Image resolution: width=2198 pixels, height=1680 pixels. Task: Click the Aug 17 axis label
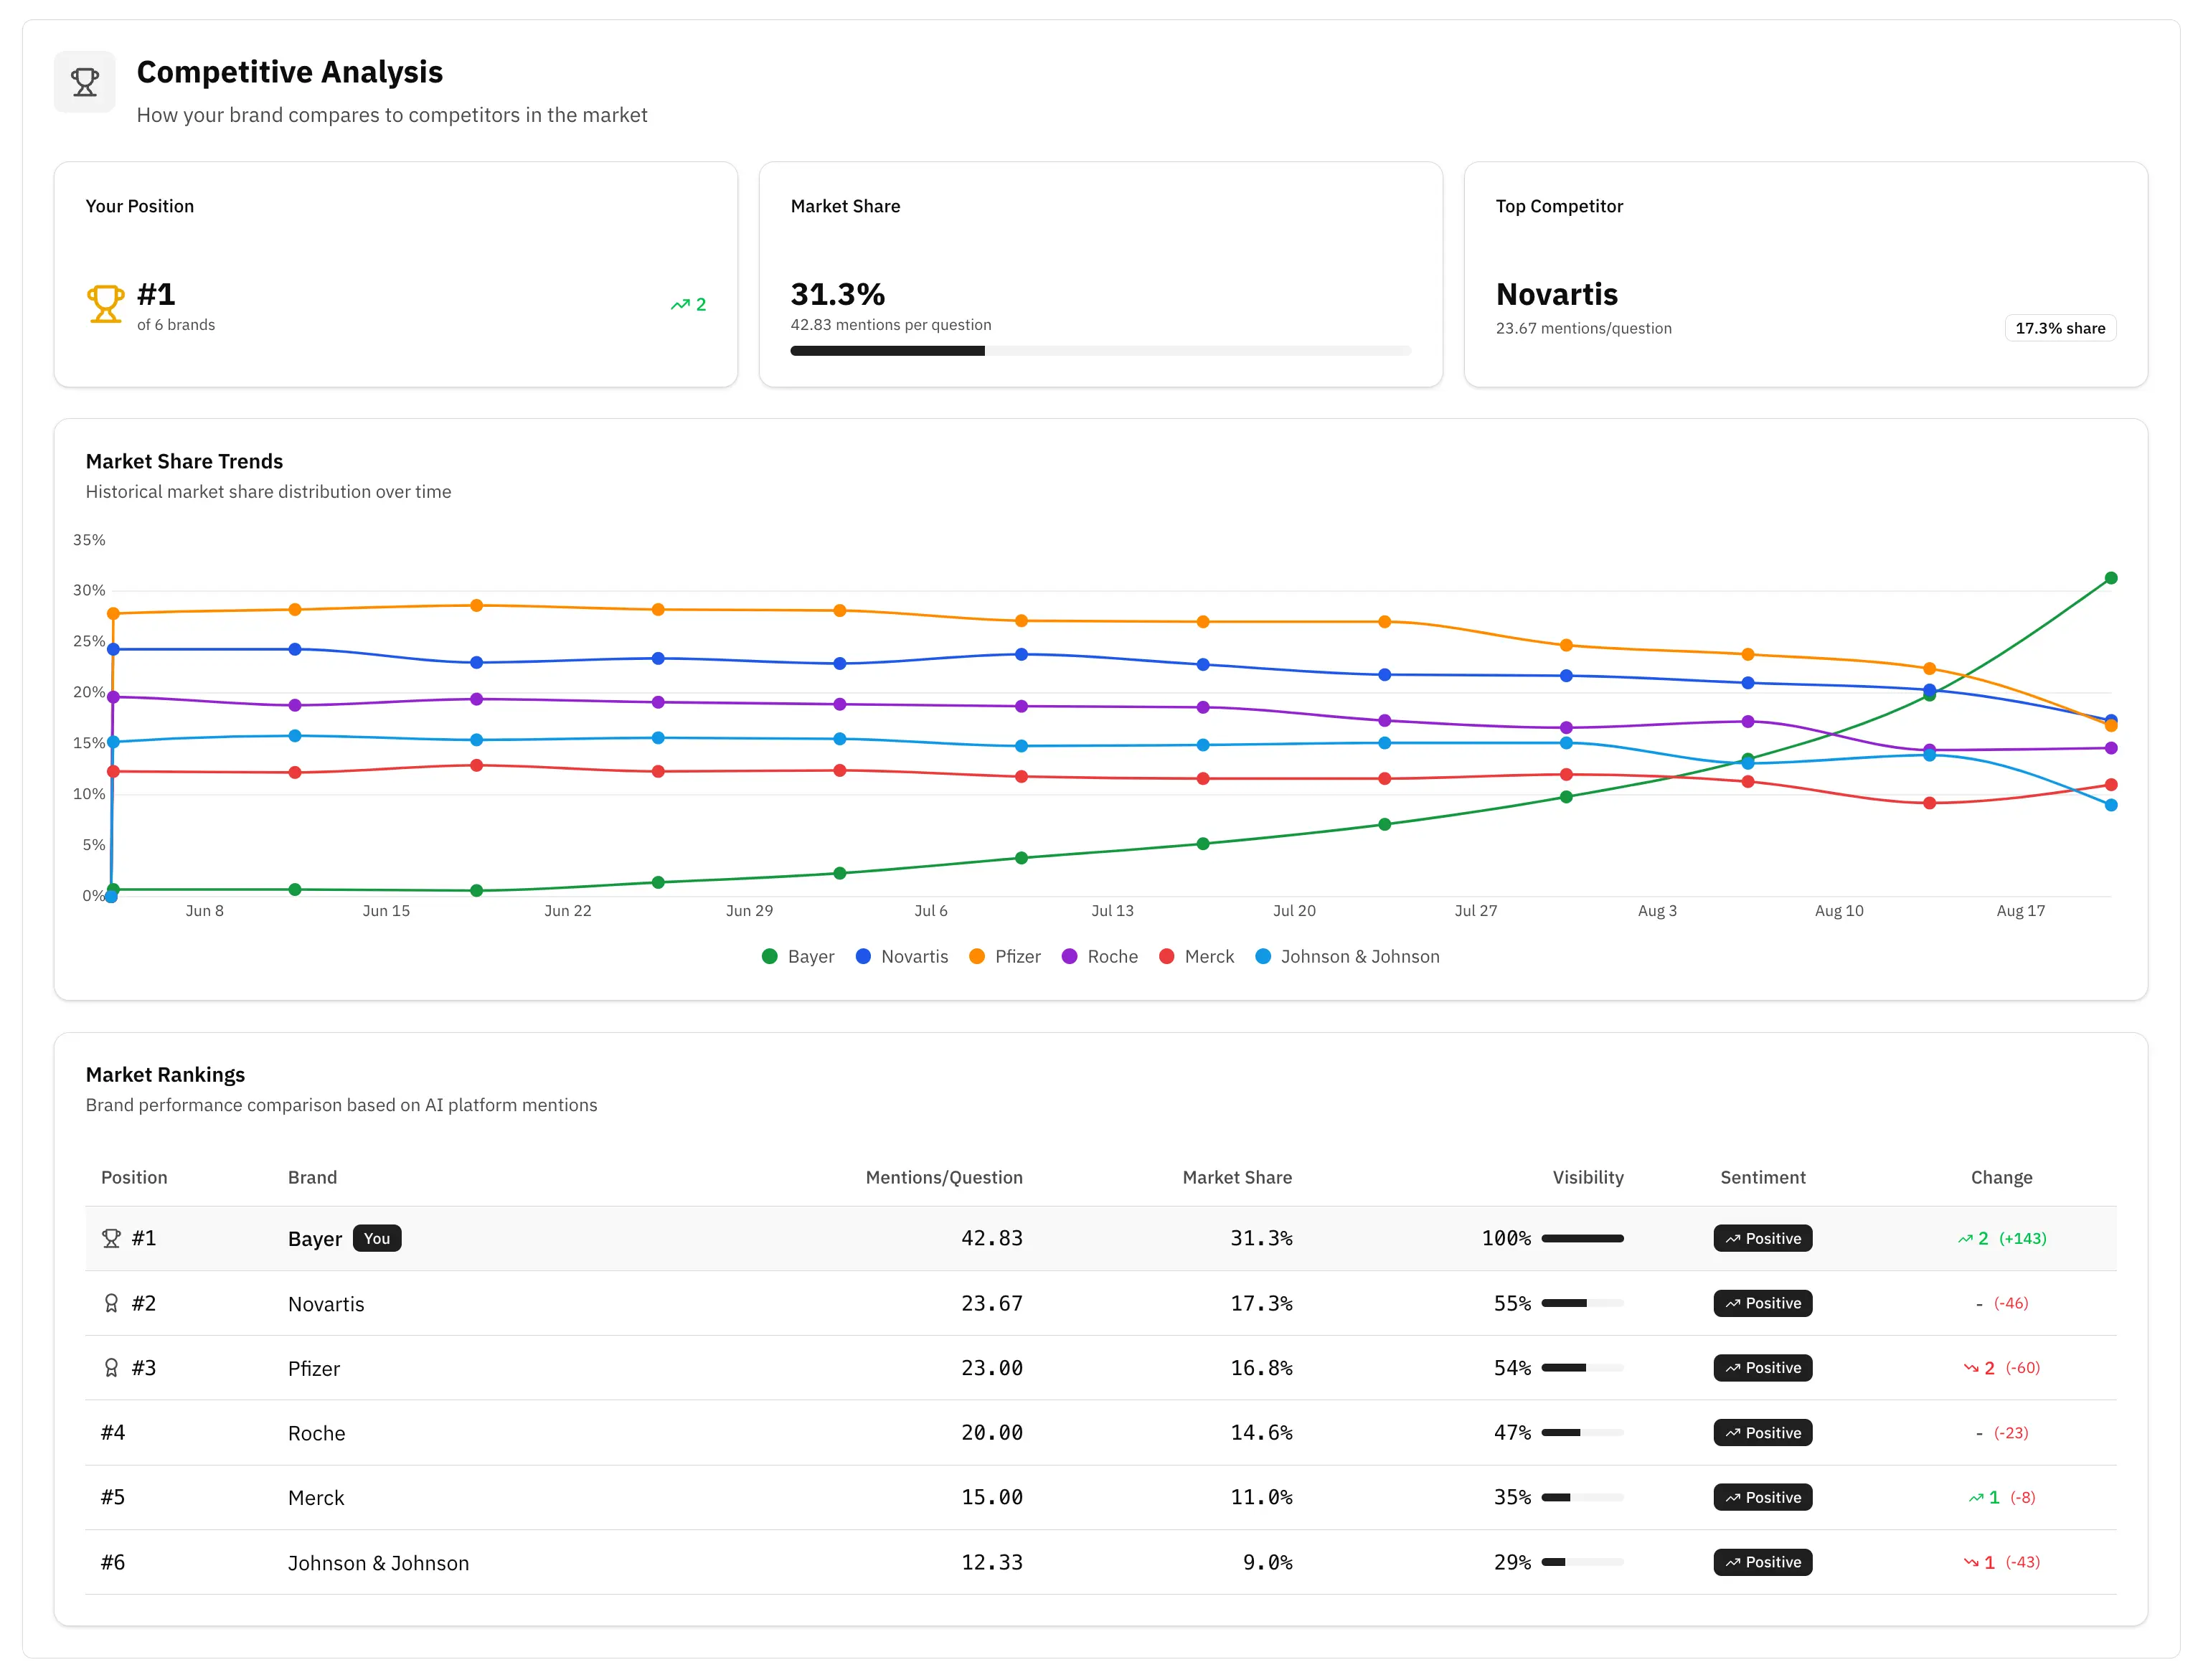coord(2020,911)
